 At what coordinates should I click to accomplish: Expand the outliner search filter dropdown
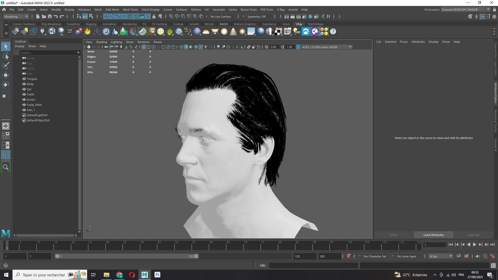tap(78, 53)
